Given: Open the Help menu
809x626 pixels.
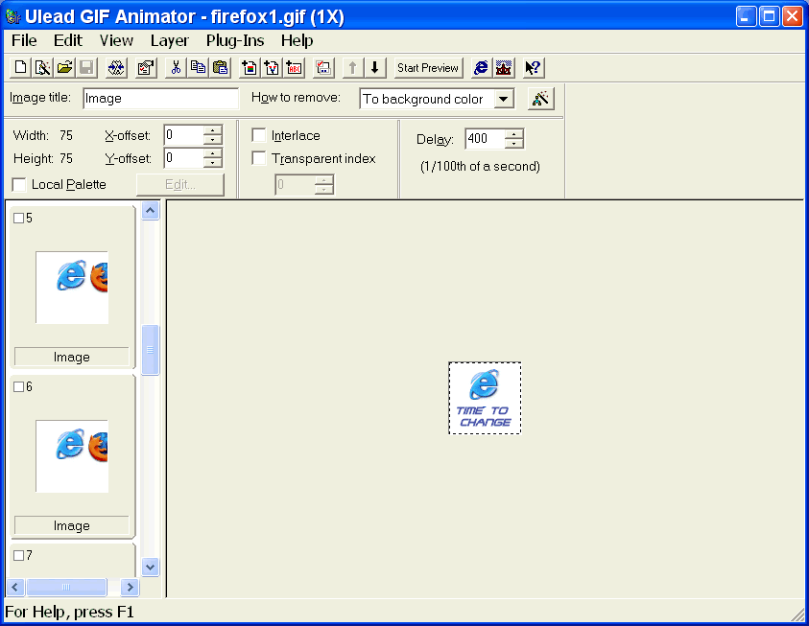Looking at the screenshot, I should click(297, 40).
